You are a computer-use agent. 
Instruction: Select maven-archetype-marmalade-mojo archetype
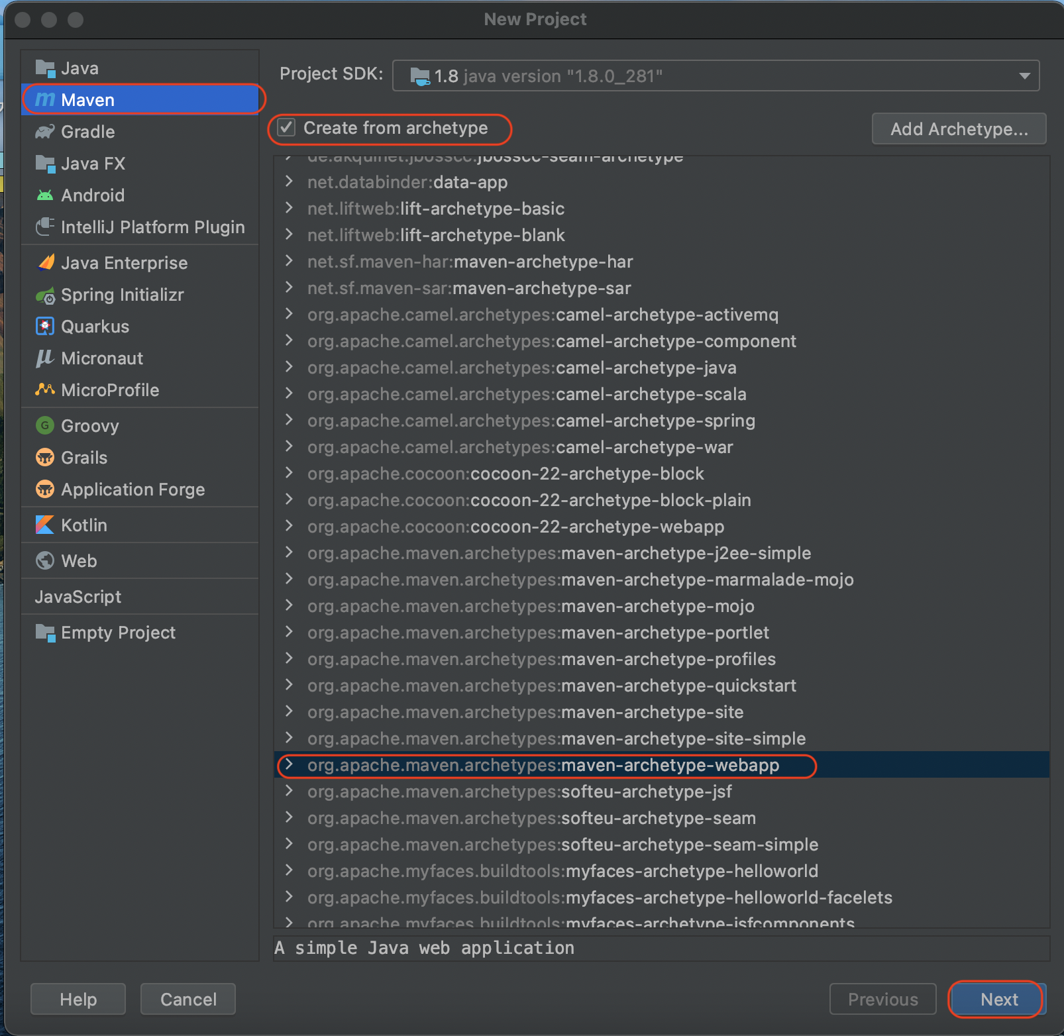pyautogui.click(x=661, y=580)
